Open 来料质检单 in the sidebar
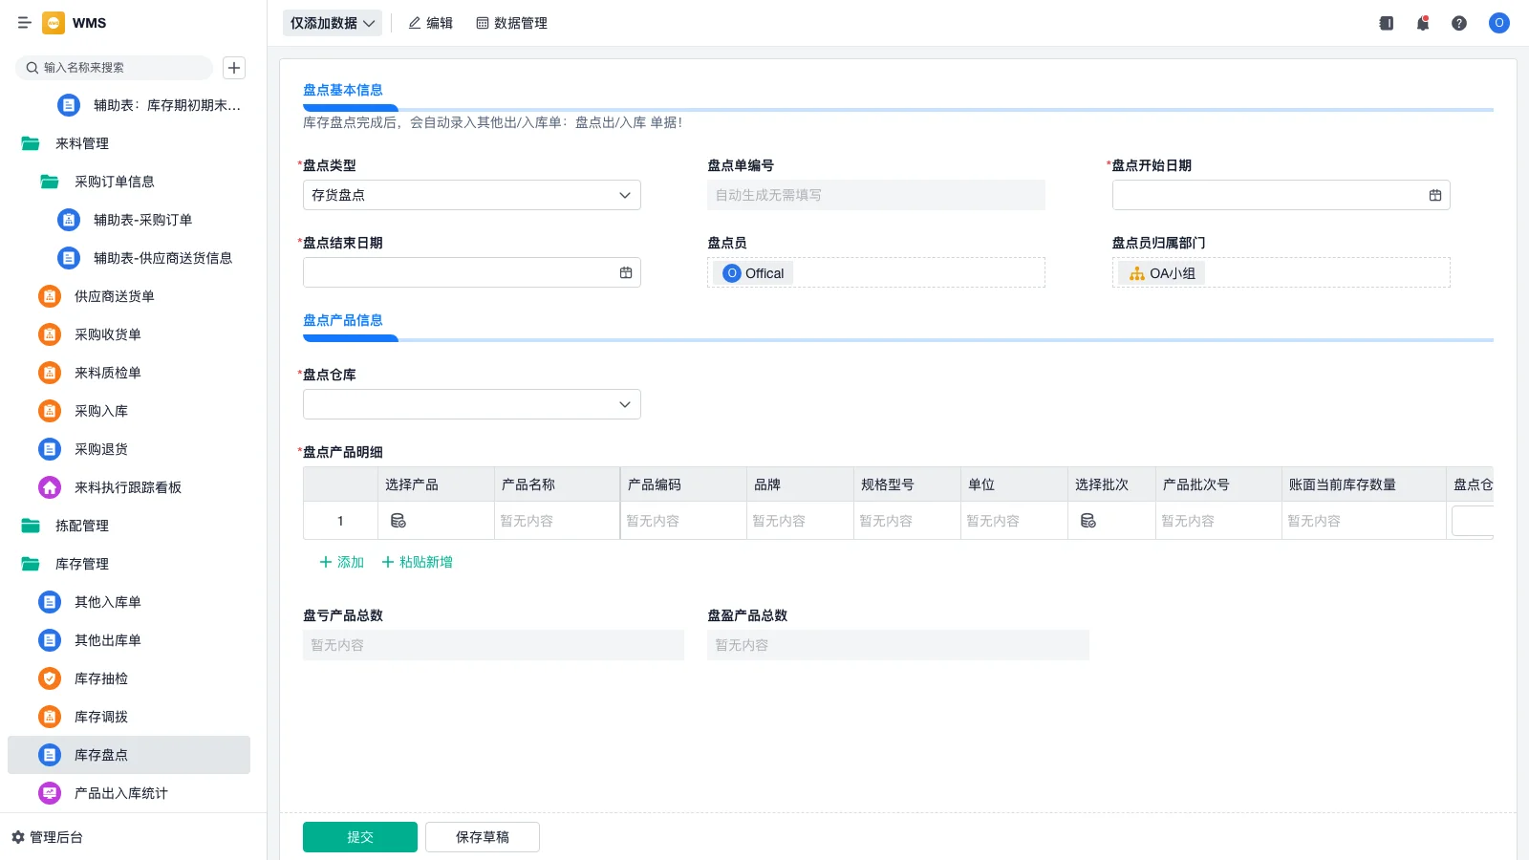Viewport: 1529px width, 860px height. click(129, 373)
